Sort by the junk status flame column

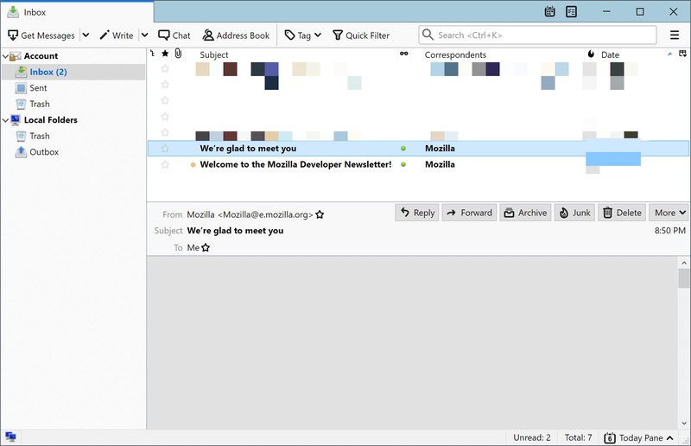point(591,54)
